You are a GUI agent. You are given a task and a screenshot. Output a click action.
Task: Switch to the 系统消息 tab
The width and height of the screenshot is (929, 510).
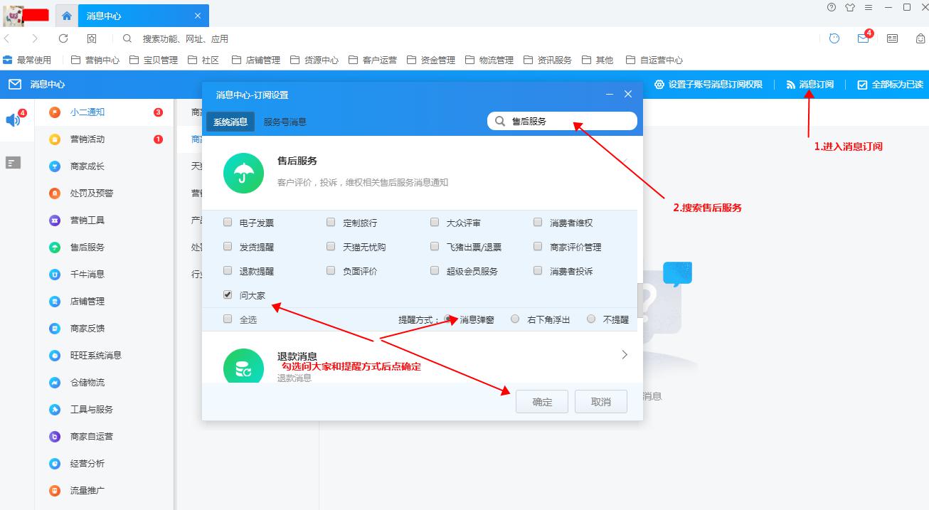[230, 122]
